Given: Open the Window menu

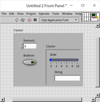Looking at the screenshot, I should point(67,14).
